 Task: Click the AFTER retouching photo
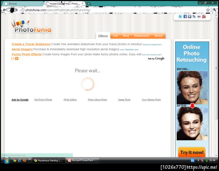[192, 124]
